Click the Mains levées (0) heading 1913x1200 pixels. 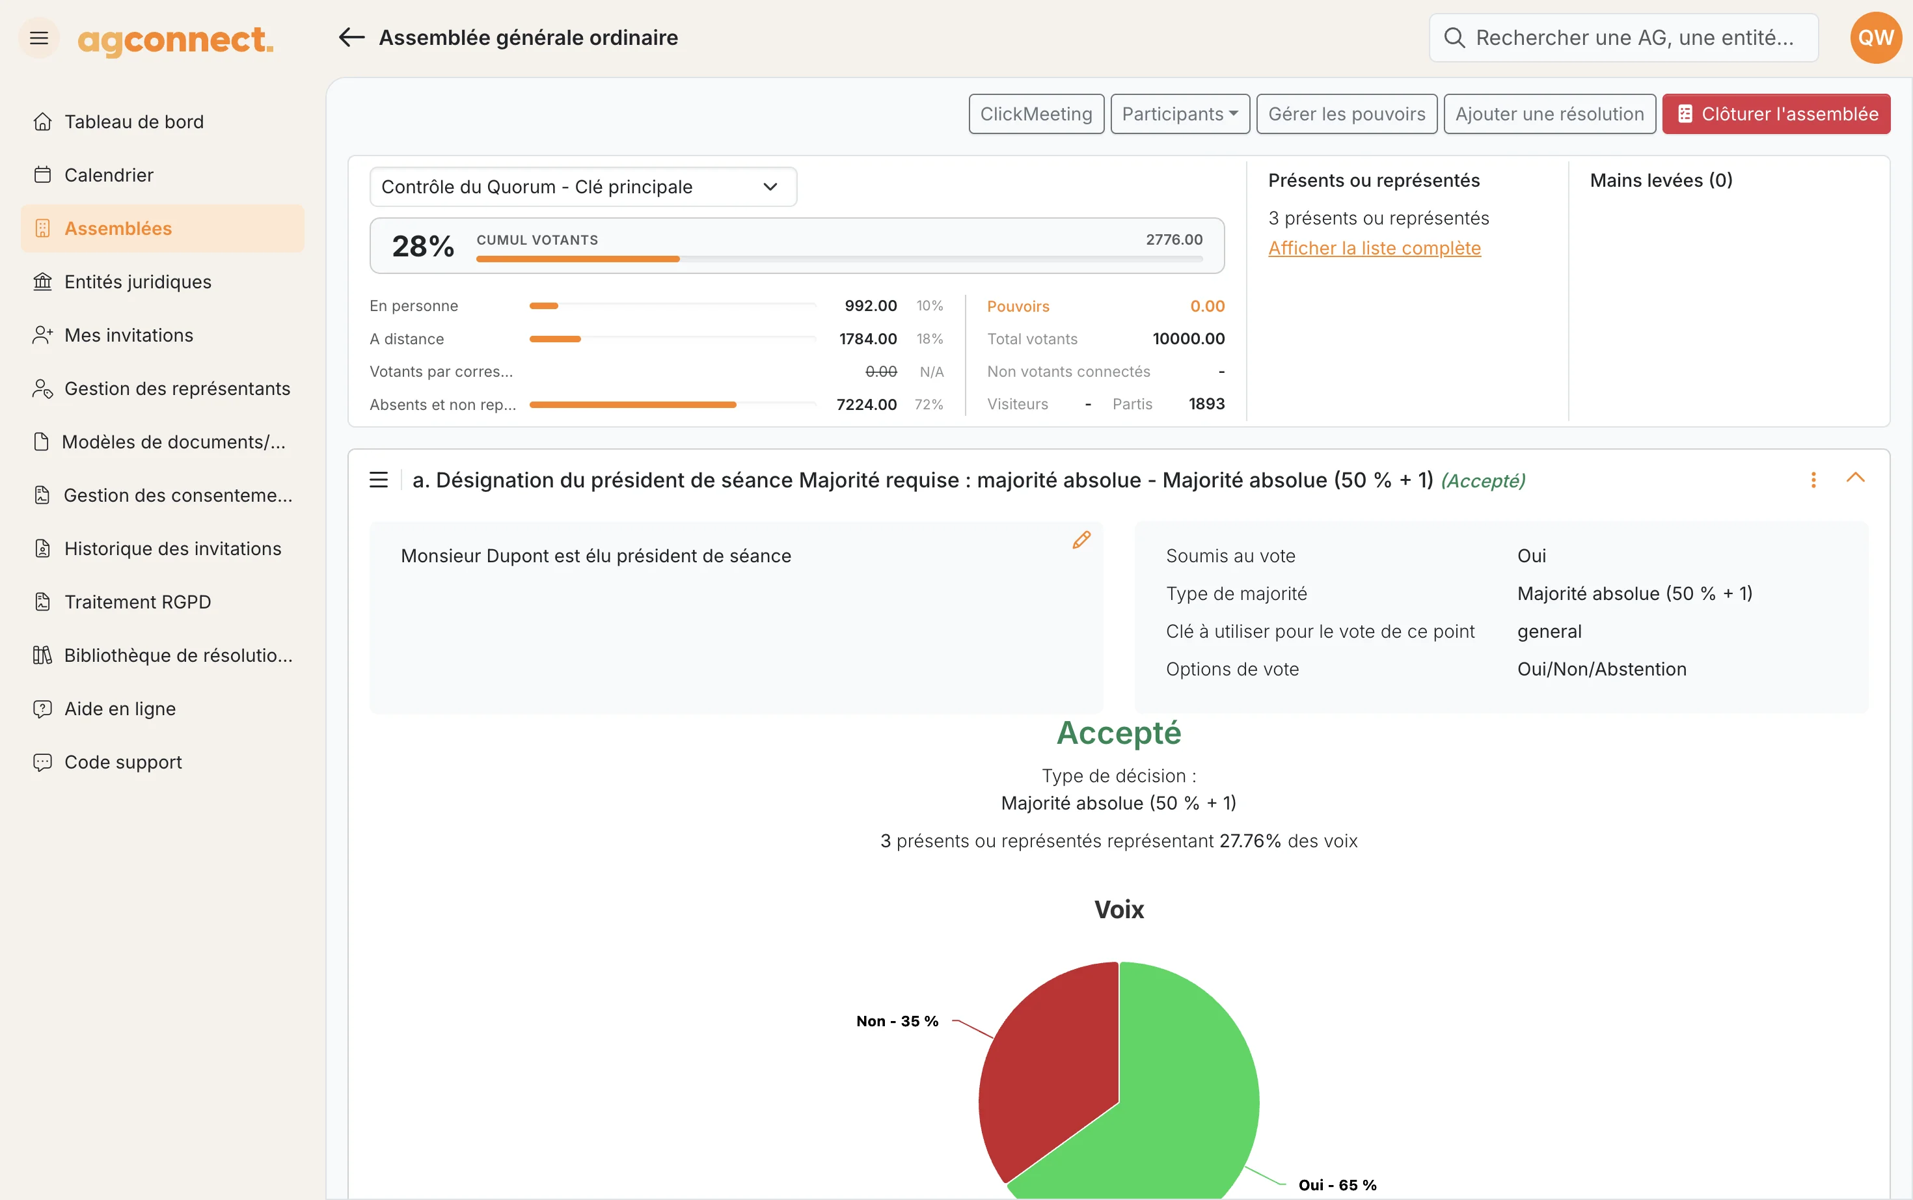pyautogui.click(x=1661, y=180)
